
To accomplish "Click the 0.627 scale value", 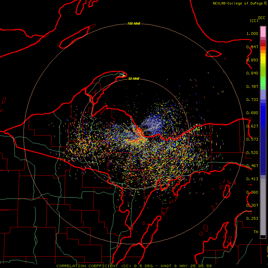I will 252,126.
